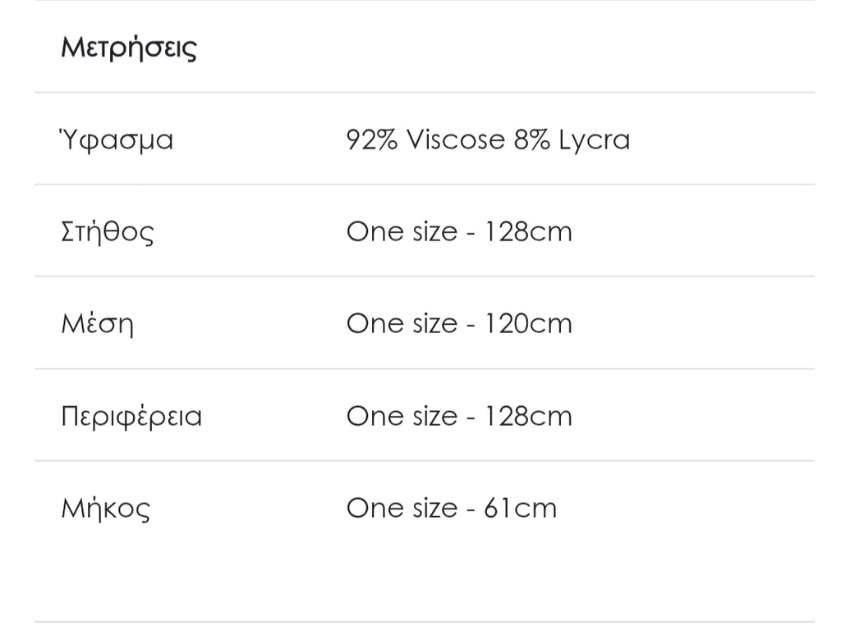
Task: Click 120cm in the Μέση row
Action: [527, 323]
